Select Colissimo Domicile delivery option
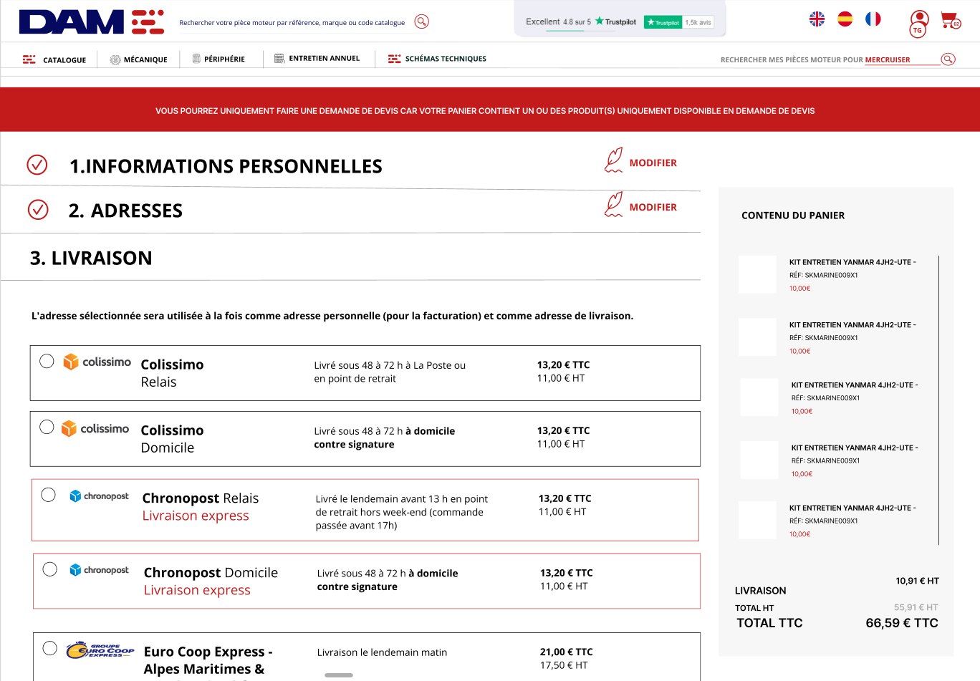 click(47, 427)
